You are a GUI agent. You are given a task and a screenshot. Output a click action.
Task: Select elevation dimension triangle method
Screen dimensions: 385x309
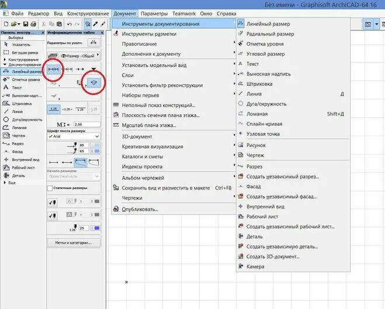click(93, 69)
